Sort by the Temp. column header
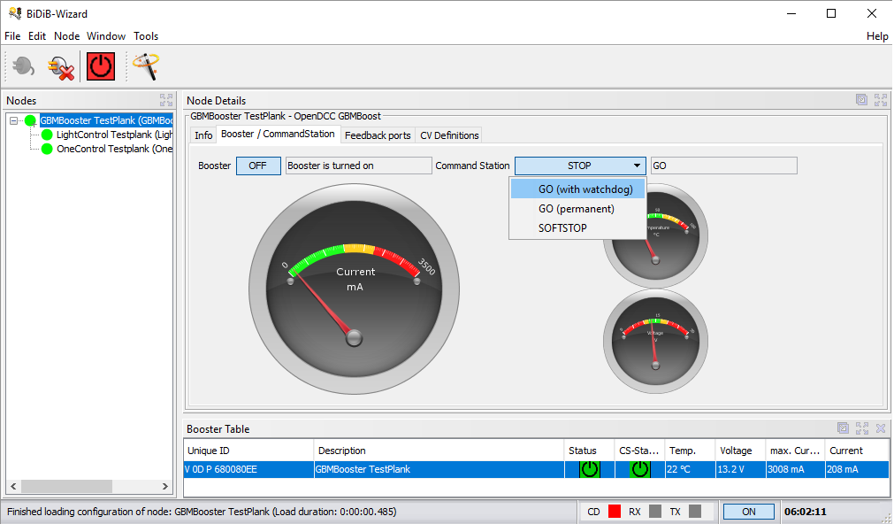 point(690,451)
